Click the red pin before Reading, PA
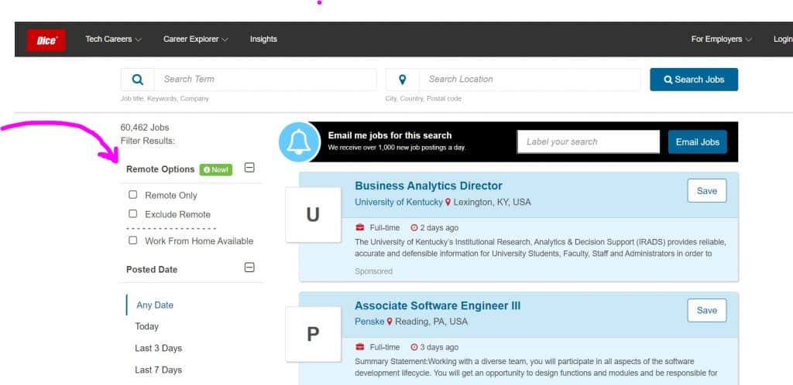 click(390, 322)
